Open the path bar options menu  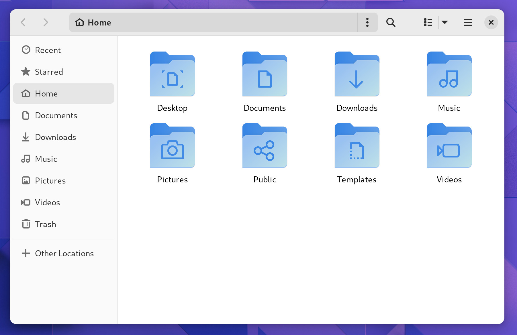click(367, 22)
